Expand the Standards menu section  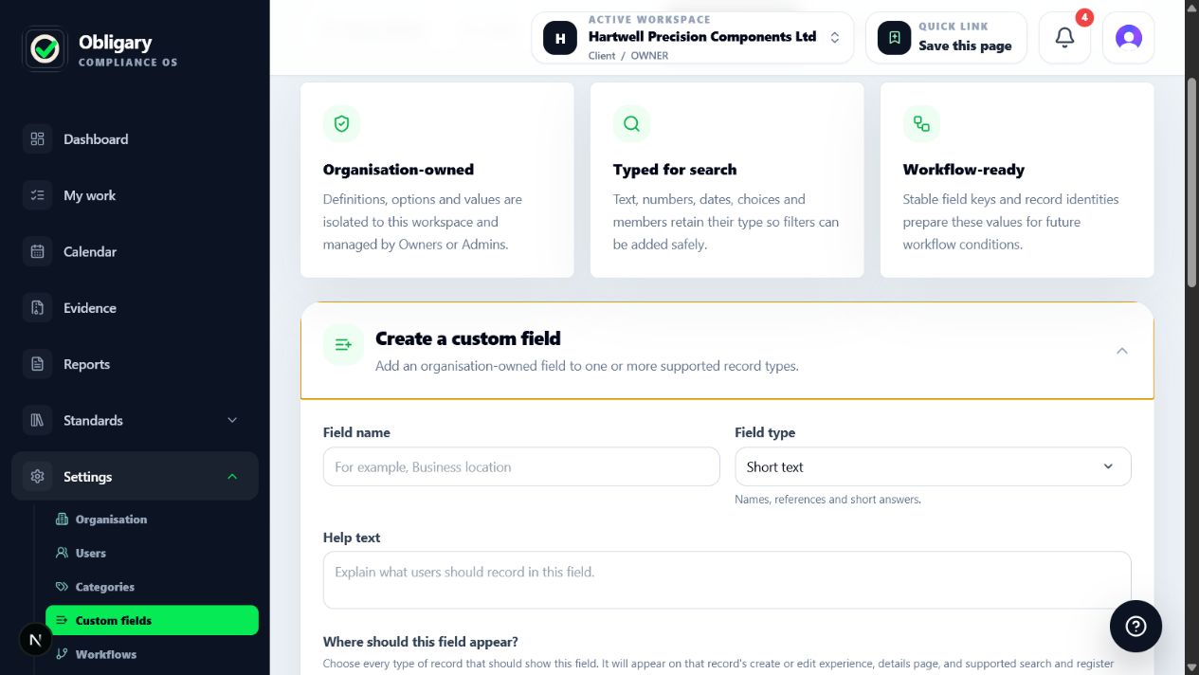point(135,420)
